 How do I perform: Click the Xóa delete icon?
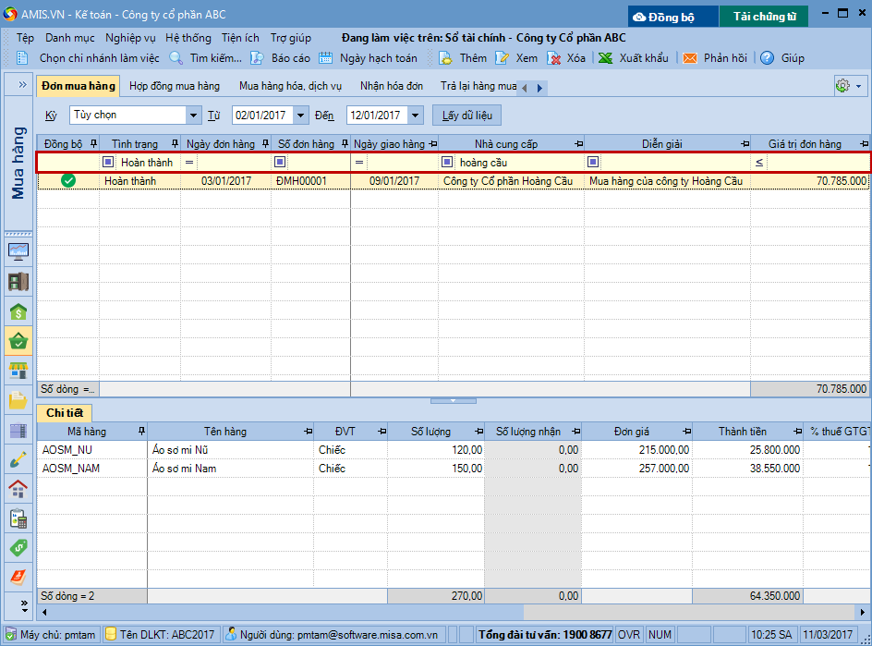(x=554, y=58)
